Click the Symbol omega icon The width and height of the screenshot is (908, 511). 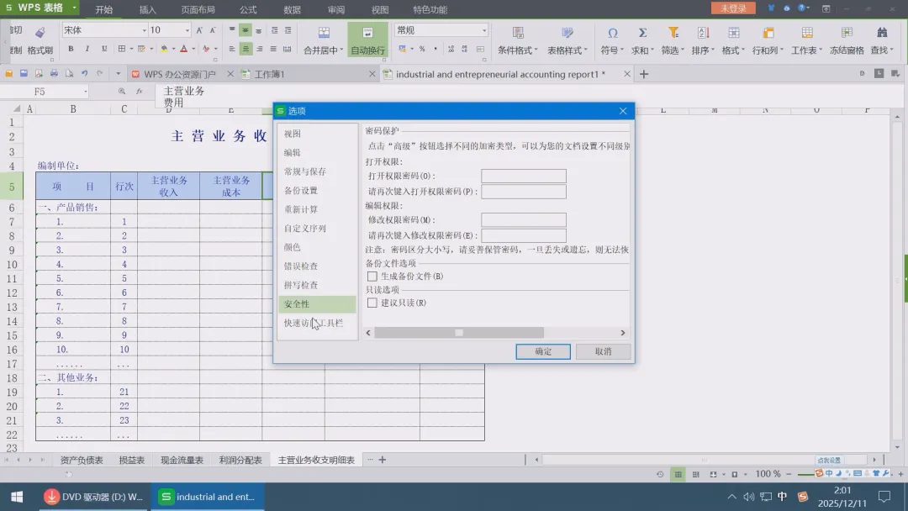[613, 33]
